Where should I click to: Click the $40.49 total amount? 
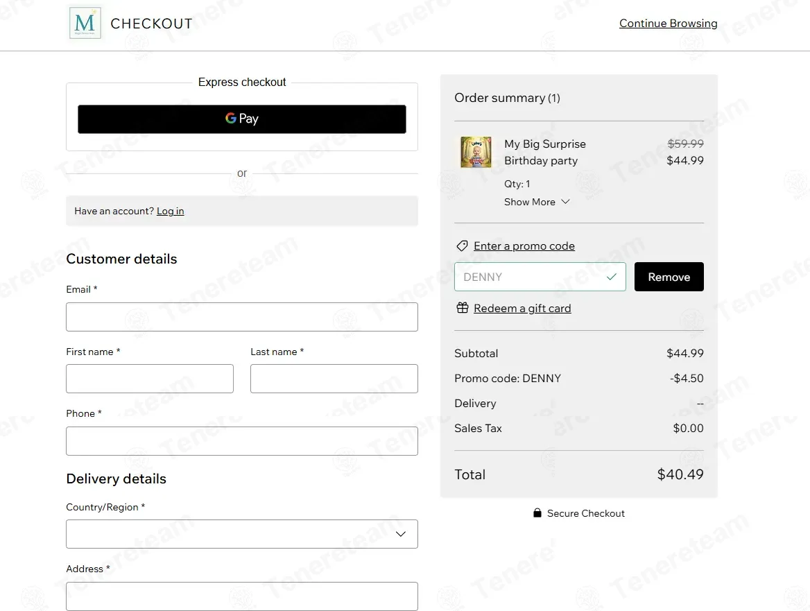pyautogui.click(x=680, y=474)
